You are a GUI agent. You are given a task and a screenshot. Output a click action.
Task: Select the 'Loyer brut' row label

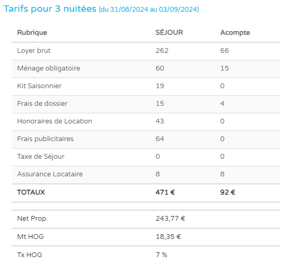[34, 50]
